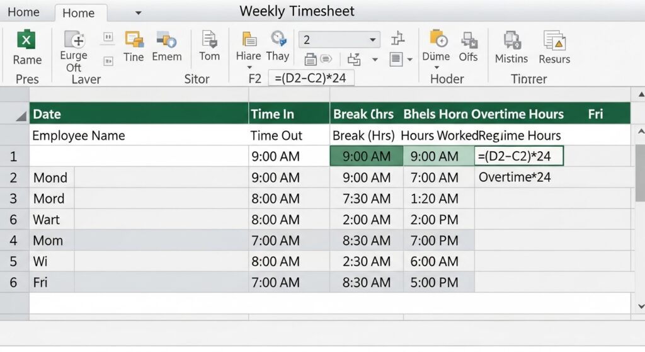
Task: Select the Time In header cell
Action: [289, 114]
